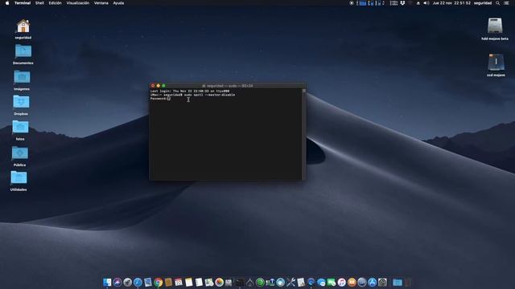This screenshot has height=289, width=515.
Task: Minimize the Terminal window with yellow button
Action: point(159,86)
